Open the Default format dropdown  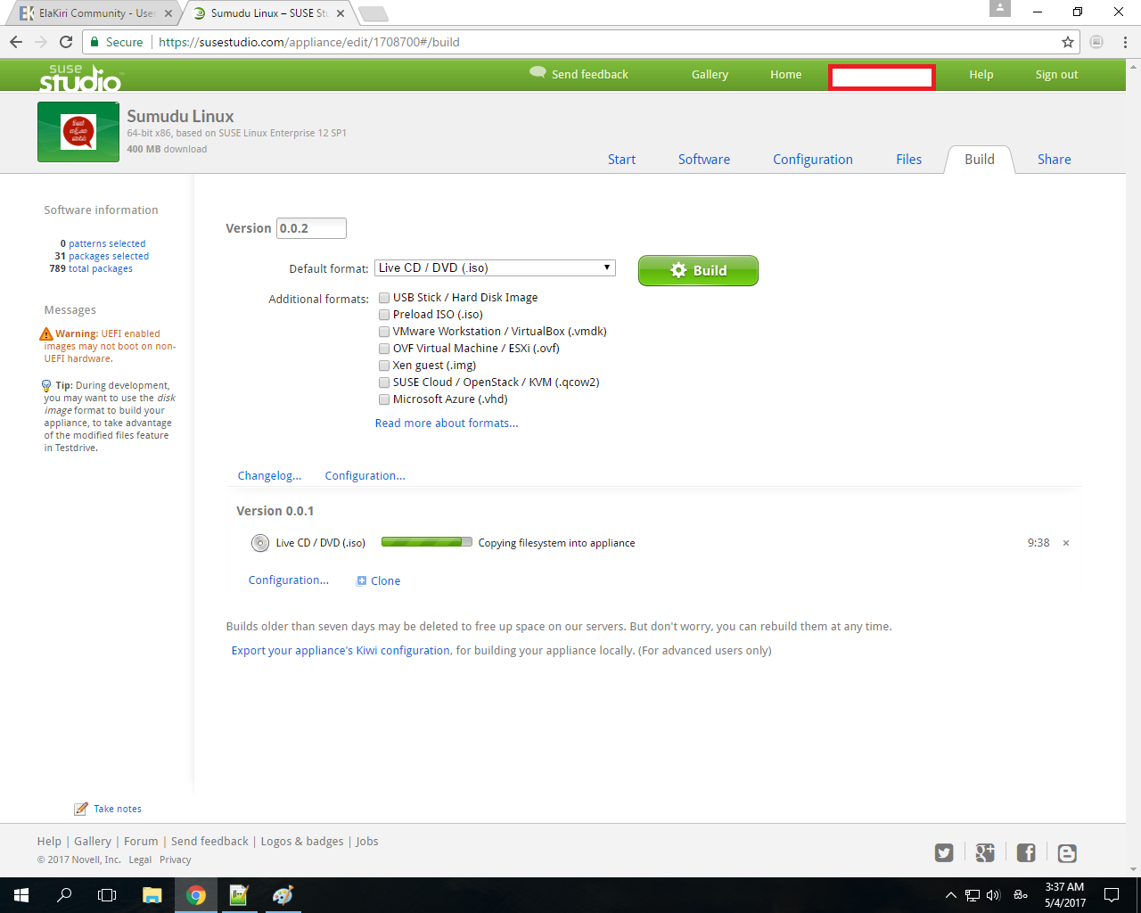click(x=495, y=267)
